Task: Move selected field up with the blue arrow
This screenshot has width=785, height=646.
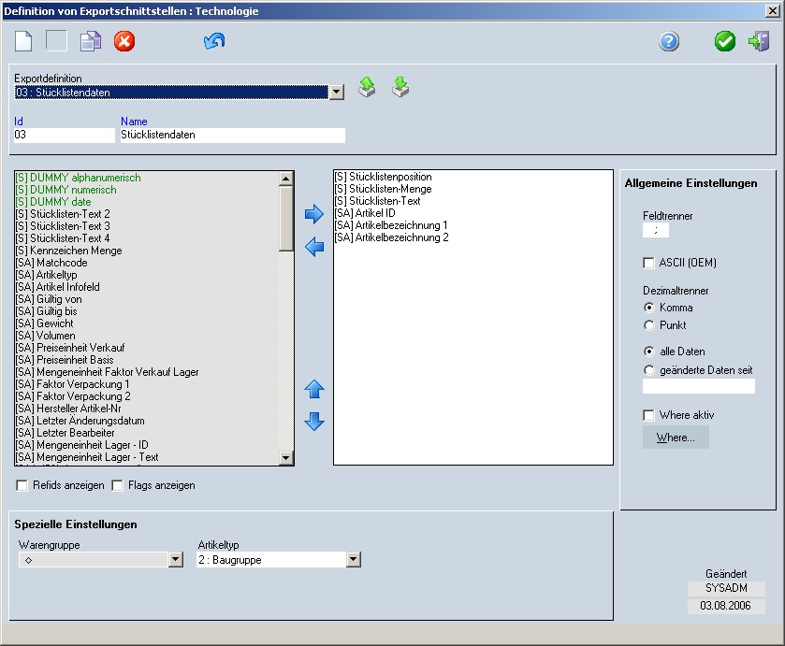Action: click(314, 390)
